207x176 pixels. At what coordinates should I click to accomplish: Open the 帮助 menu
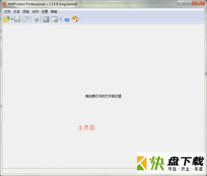click(54, 12)
